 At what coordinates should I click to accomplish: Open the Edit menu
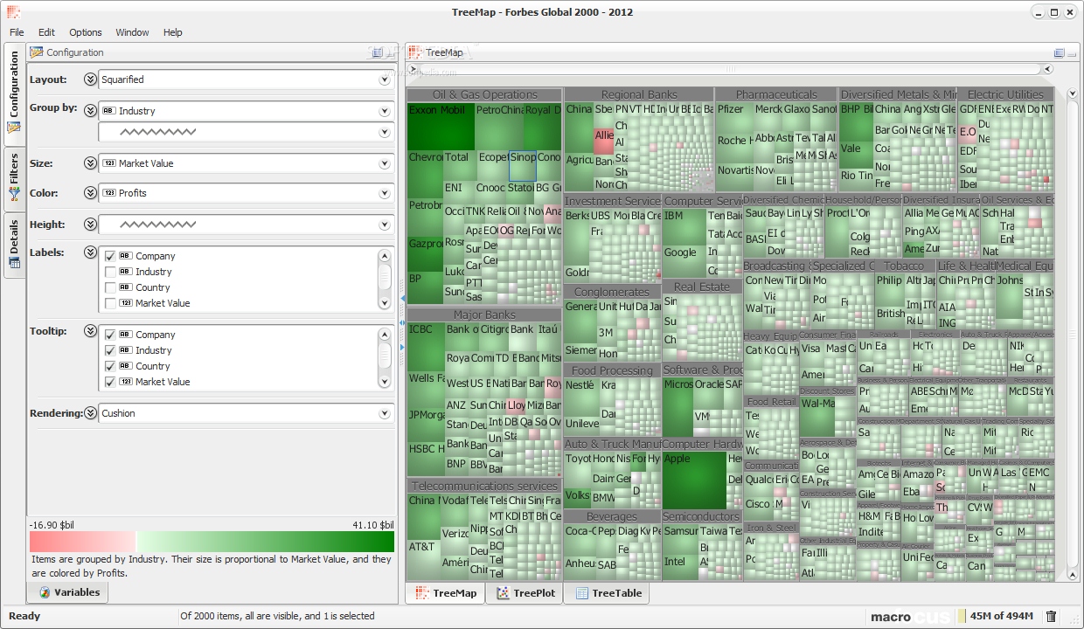click(x=46, y=32)
